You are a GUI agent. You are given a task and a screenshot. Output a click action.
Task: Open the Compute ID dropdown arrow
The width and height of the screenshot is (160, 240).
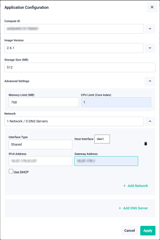(x=150, y=29)
